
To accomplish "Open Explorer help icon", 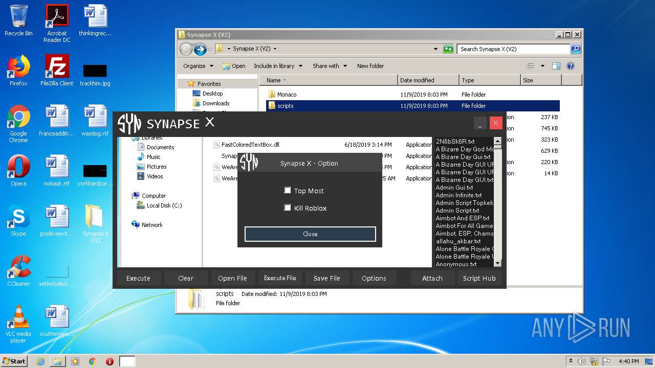I will point(571,66).
